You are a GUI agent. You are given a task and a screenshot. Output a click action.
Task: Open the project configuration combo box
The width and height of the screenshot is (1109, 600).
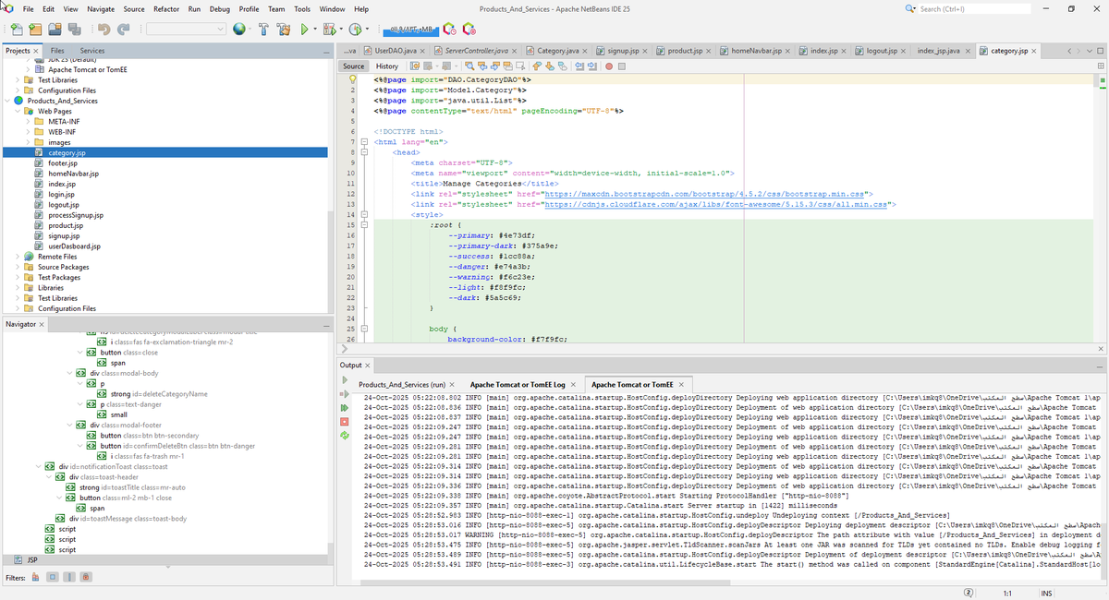click(186, 30)
